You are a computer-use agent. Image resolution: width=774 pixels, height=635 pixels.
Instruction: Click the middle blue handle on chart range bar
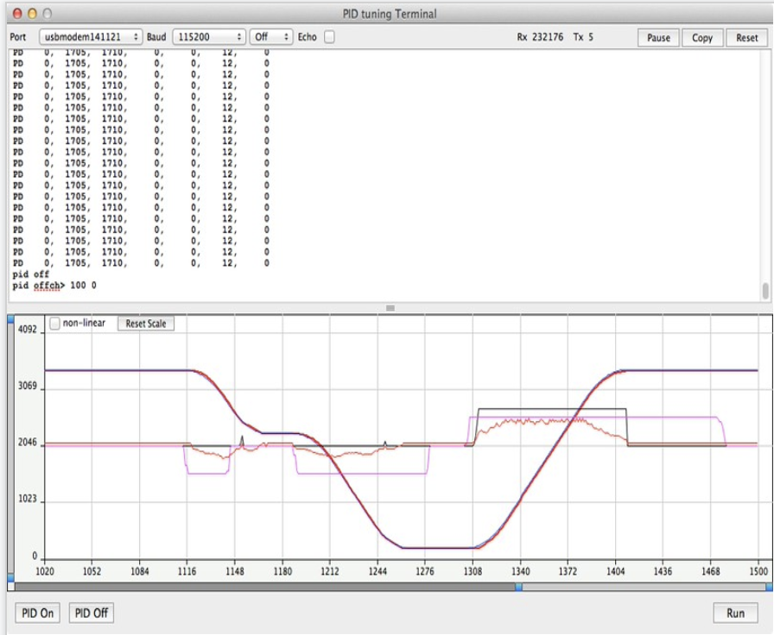pos(519,587)
